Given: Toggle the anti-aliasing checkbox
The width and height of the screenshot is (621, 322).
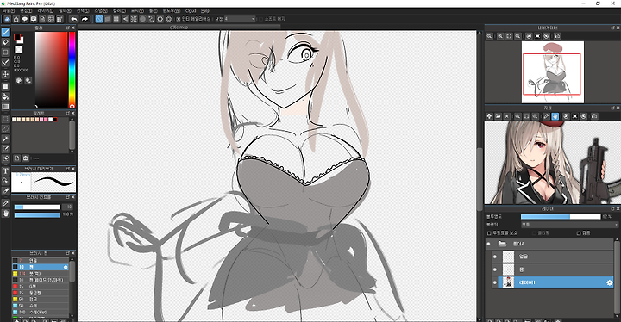Looking at the screenshot, I should 179,19.
